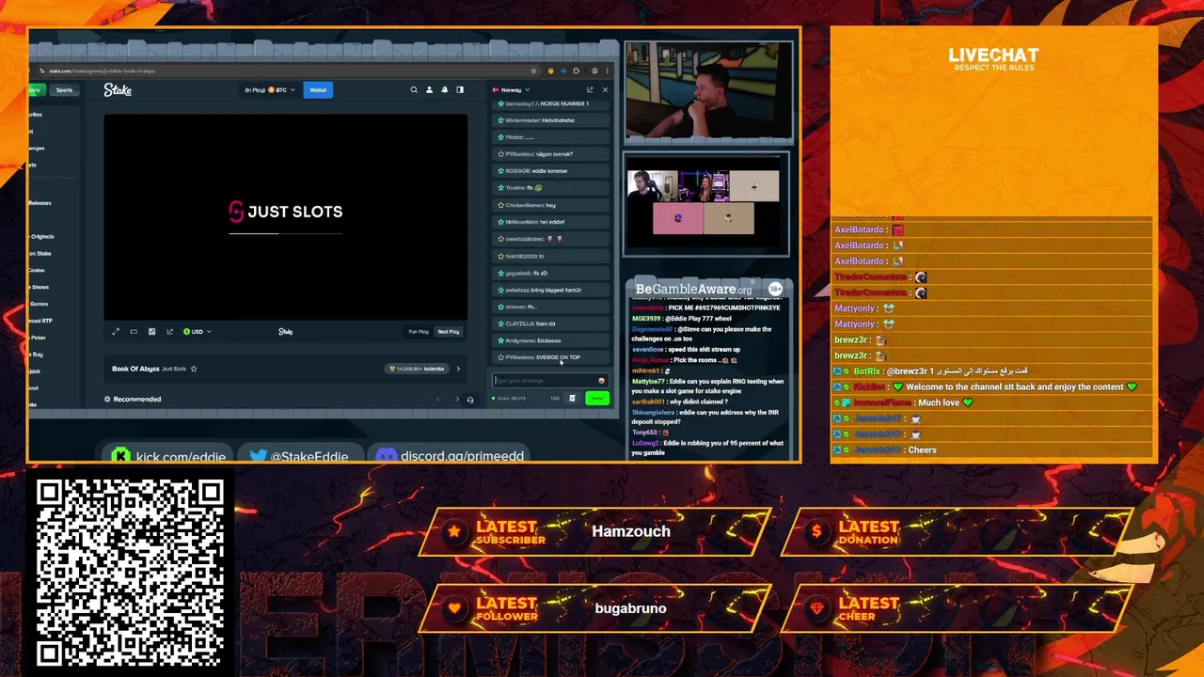Click the Kick logo on kick.com/eddie banner

[x=120, y=455]
